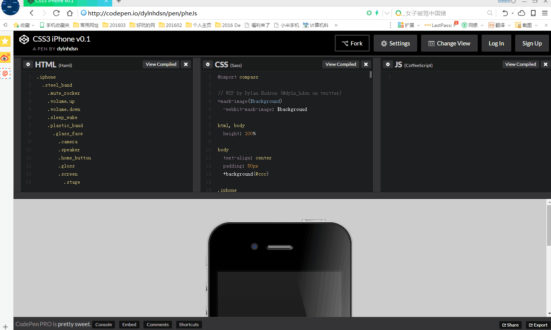The height and width of the screenshot is (330, 551).
Task: Open the Console panel
Action: 103,325
